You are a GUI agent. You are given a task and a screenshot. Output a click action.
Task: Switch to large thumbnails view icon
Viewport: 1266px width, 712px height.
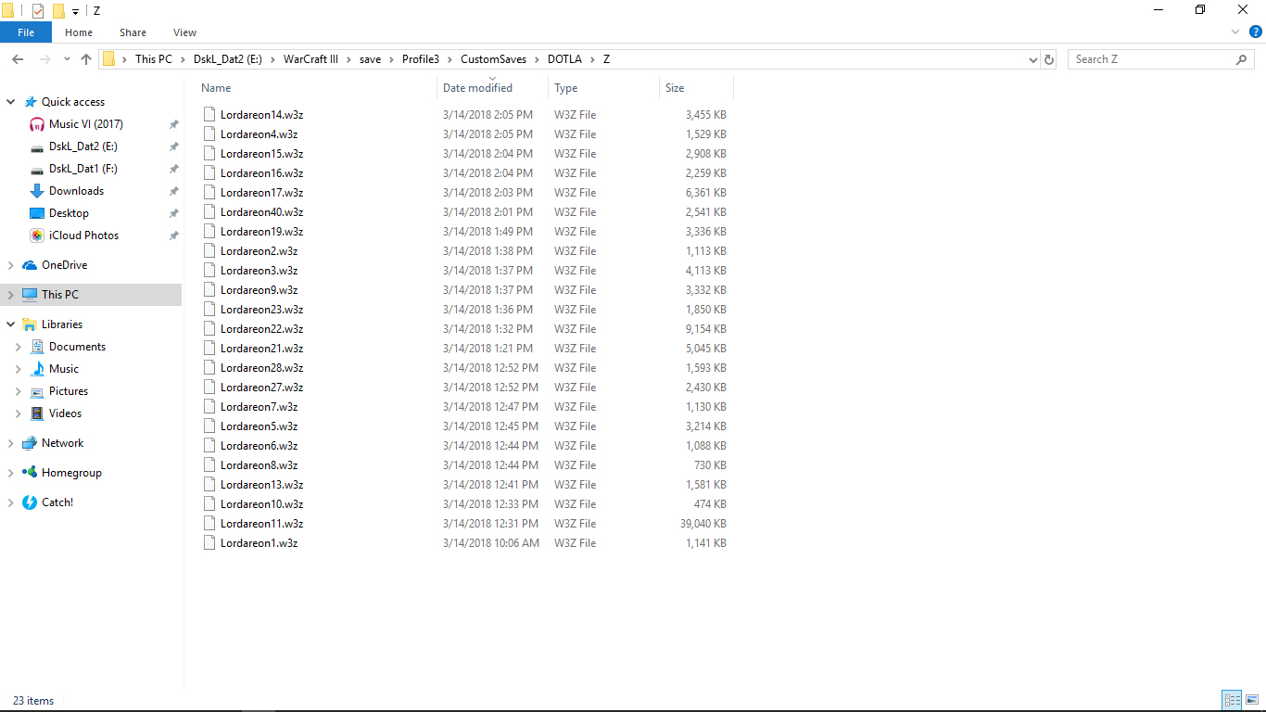1252,701
